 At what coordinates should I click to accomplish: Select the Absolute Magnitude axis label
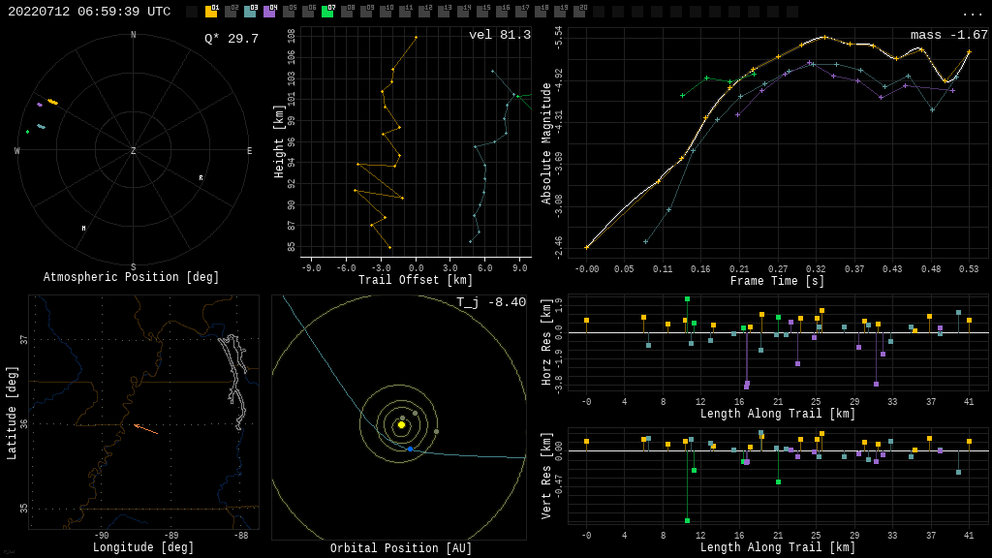(546, 143)
